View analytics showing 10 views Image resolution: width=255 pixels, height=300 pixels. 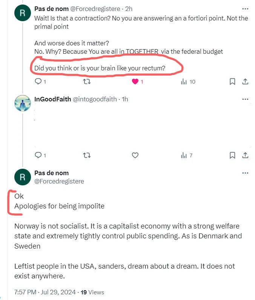184,82
